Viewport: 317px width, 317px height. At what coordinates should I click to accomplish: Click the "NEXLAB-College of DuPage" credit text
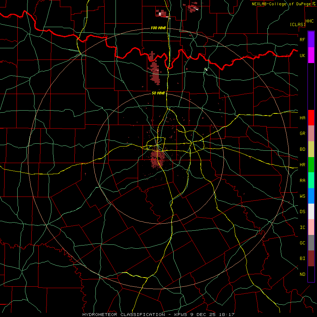(281, 4)
